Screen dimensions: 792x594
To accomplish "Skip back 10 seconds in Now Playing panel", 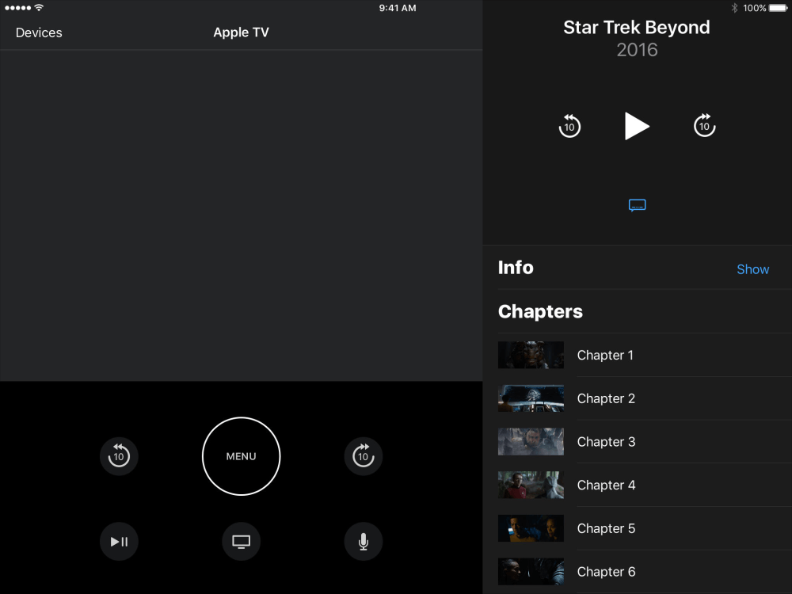I will [569, 126].
